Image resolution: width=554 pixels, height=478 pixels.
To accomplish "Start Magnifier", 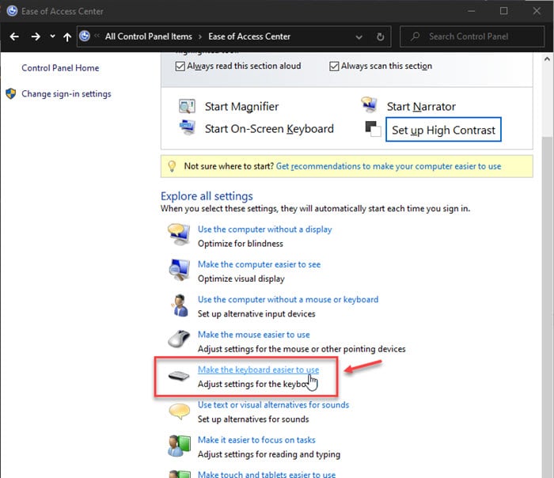I will click(241, 106).
